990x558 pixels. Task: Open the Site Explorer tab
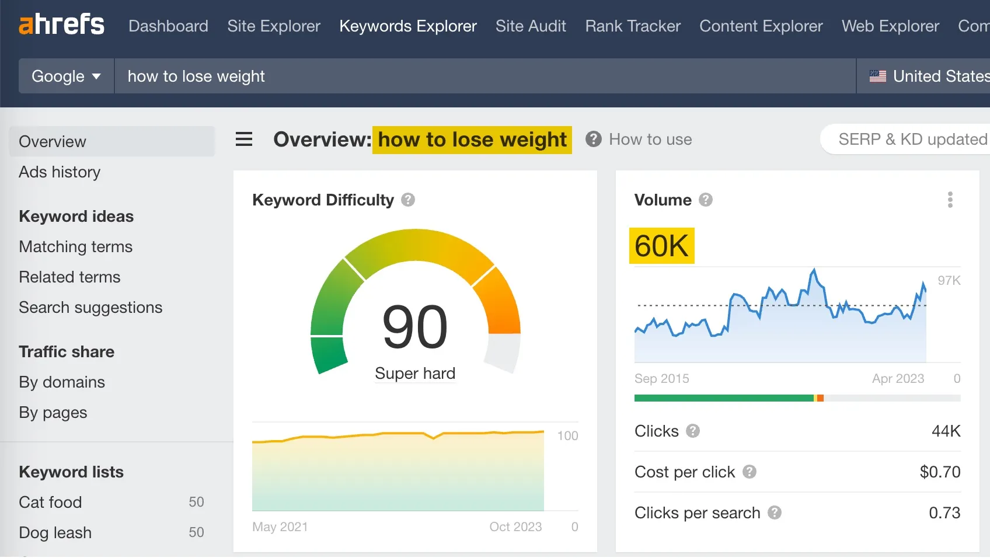tap(274, 26)
